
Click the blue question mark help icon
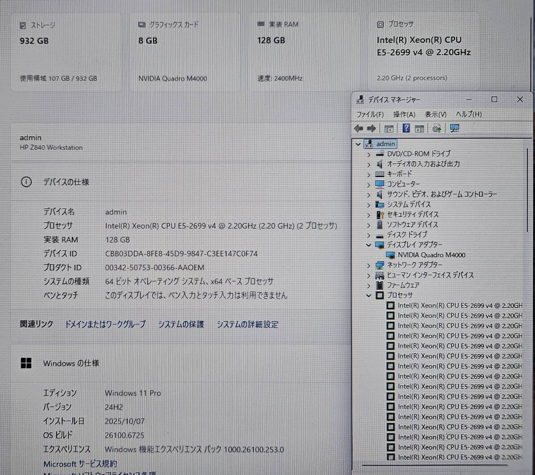coord(406,129)
